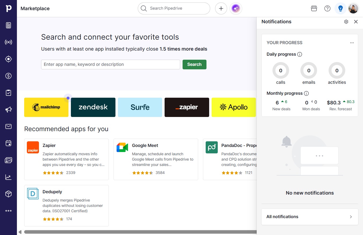Screen dimensions: 363x235
Task: Open the target crosshair sidebar icon
Action: 9,59
